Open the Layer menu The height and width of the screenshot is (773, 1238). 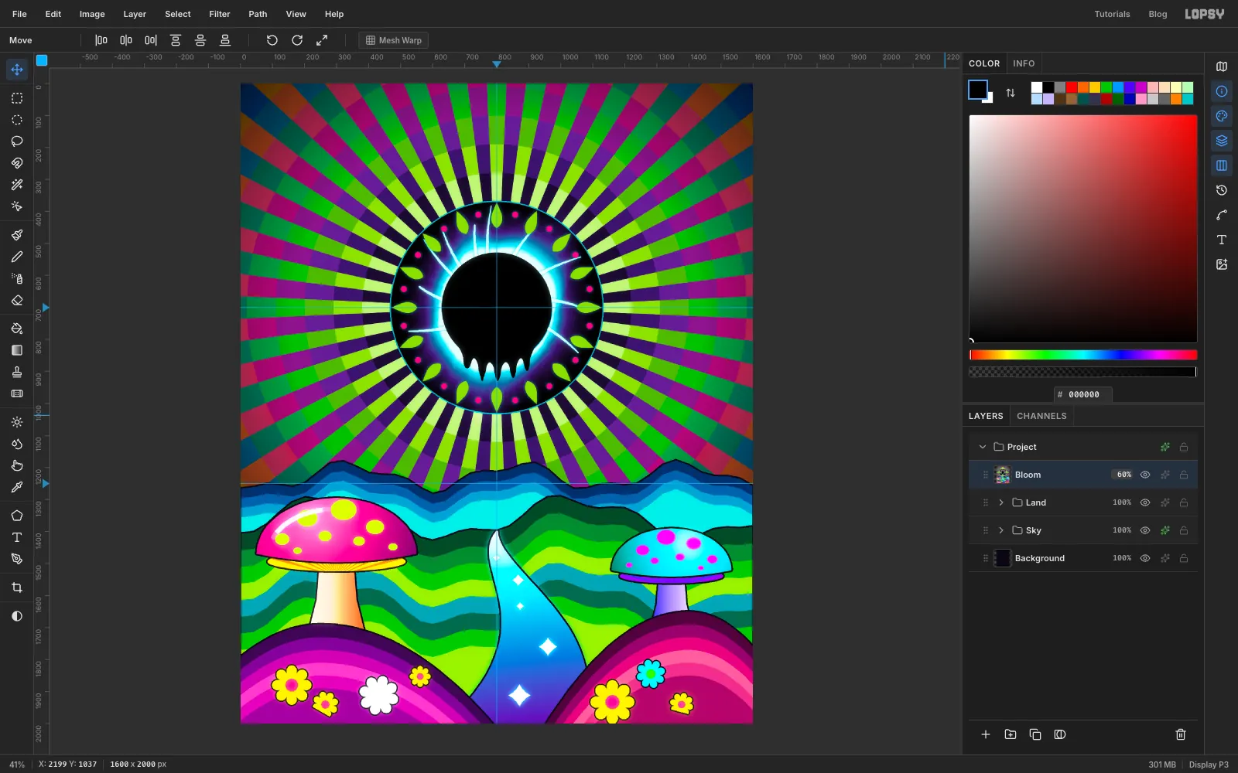(135, 14)
